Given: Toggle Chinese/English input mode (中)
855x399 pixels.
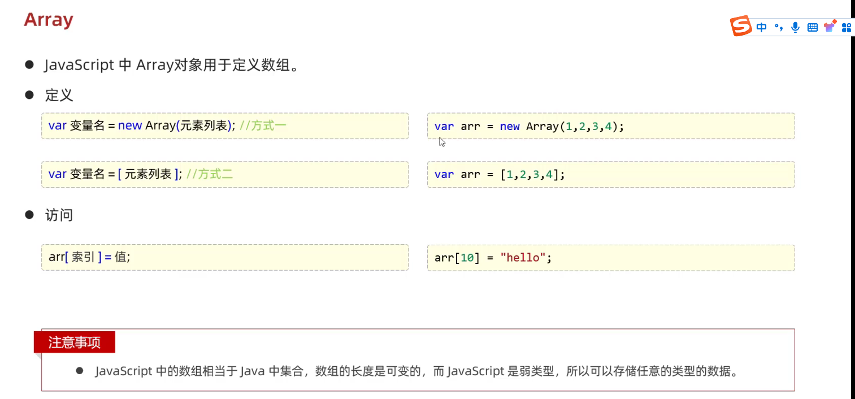Looking at the screenshot, I should click(x=762, y=27).
